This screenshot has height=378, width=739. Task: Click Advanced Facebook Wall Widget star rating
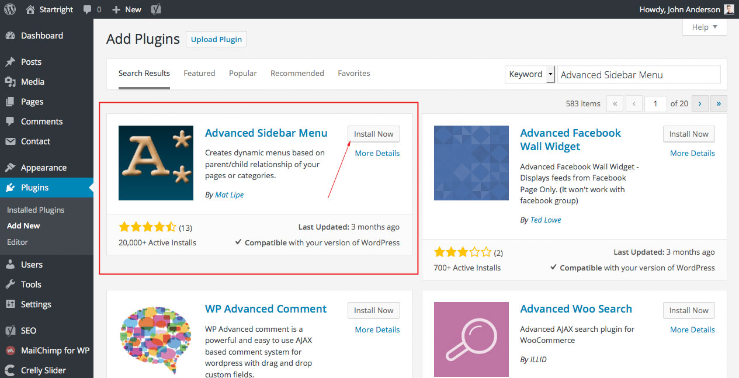tap(463, 252)
